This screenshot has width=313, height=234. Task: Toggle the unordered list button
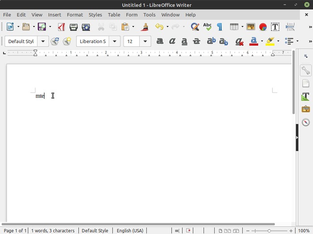tap(289, 41)
